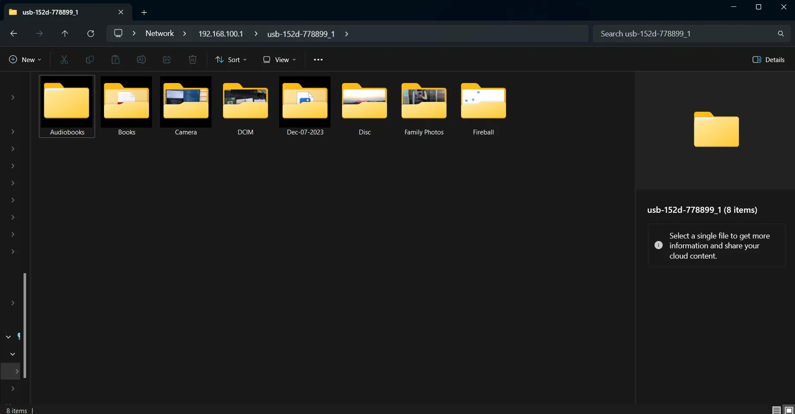
Task: Click the Up navigation arrow
Action: coord(65,33)
